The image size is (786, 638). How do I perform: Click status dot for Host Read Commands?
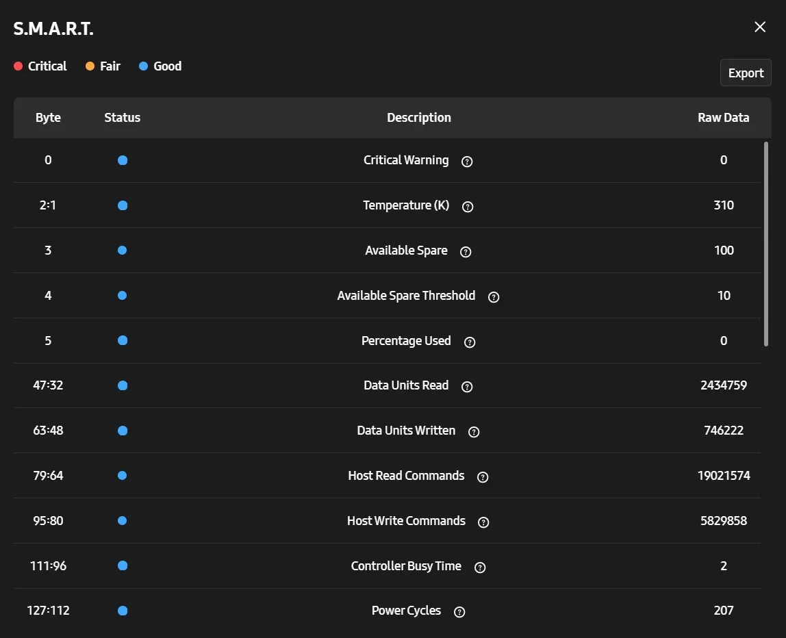[123, 475]
